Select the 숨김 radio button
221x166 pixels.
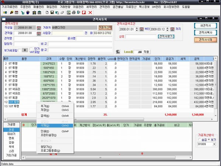pyautogui.click(x=199, y=139)
